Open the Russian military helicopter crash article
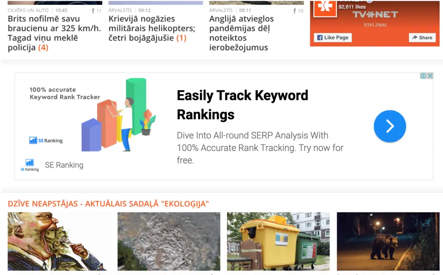 coord(152,28)
